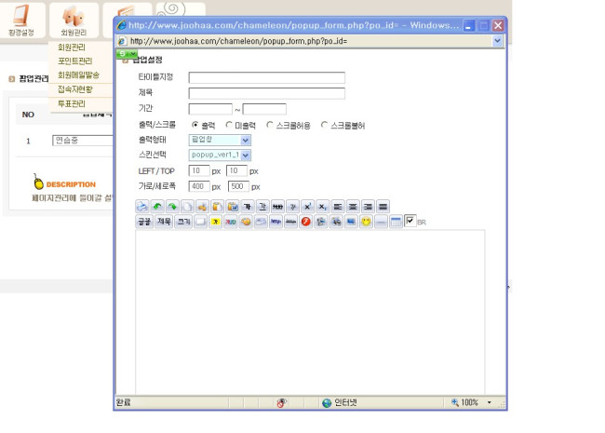605x433 pixels.
Task: Click the 세로 height field showing 500
Action: (x=238, y=186)
